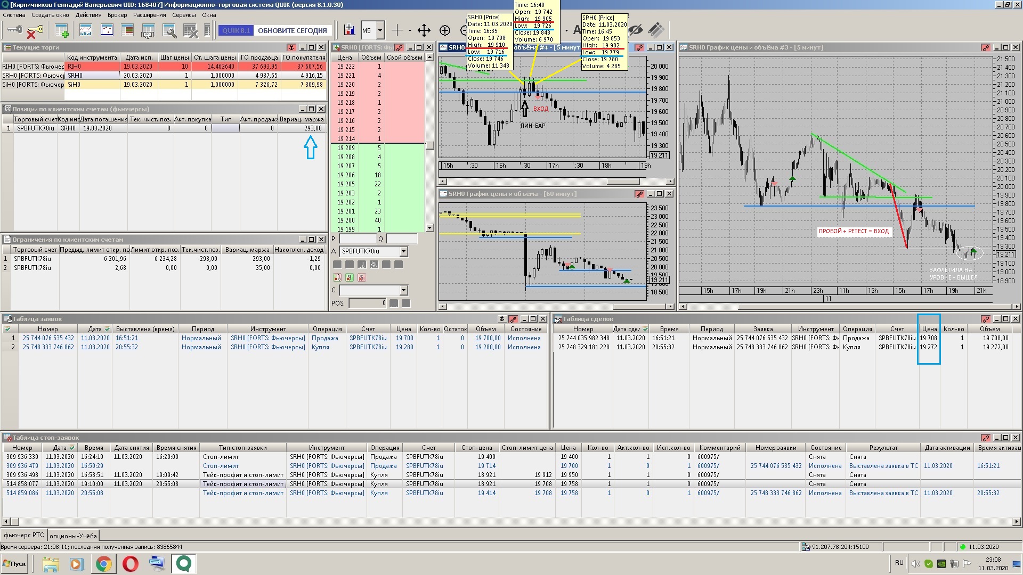Viewport: 1023px width, 575px height.
Task: Select the move chart tool
Action: (x=424, y=30)
